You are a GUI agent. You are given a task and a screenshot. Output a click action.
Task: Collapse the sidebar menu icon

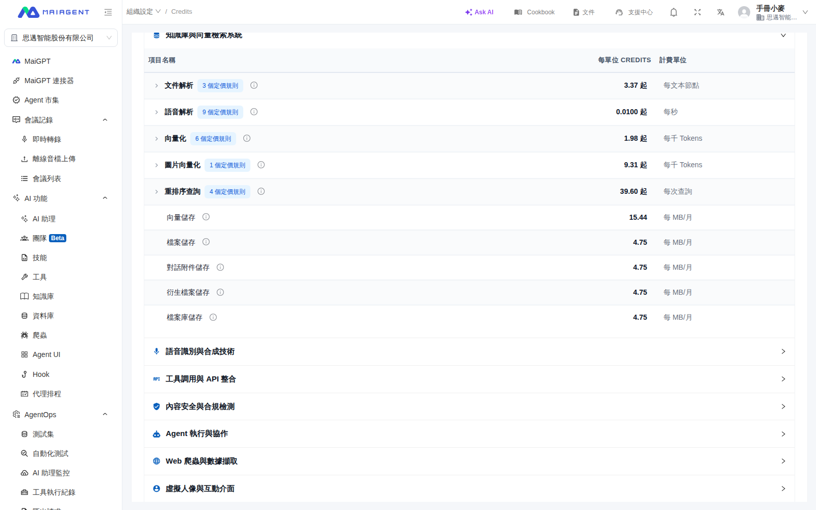[108, 12]
